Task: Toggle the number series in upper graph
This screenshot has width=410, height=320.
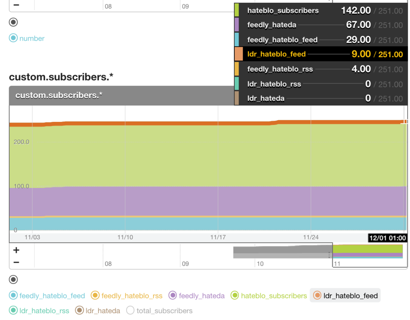Action: coord(27,38)
